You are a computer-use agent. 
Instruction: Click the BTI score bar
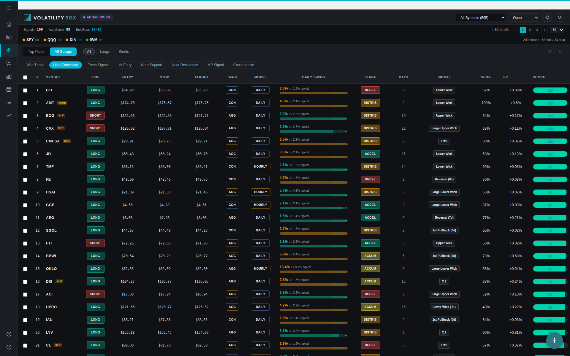point(550,90)
